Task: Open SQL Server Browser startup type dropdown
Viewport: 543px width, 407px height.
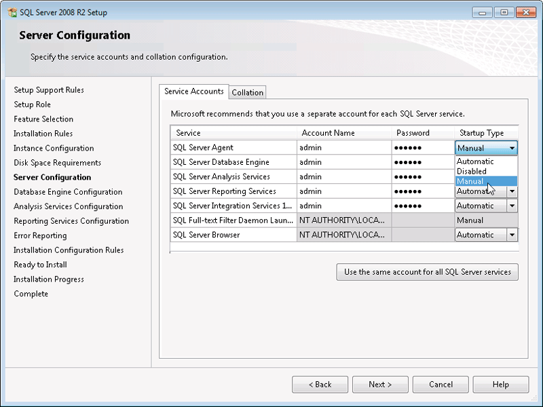Action: (512, 235)
